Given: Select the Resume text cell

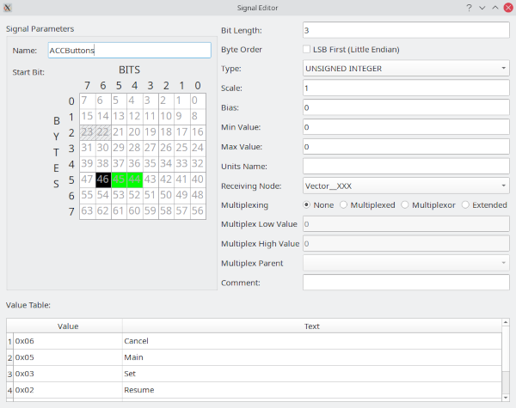Looking at the screenshot, I should click(311, 390).
